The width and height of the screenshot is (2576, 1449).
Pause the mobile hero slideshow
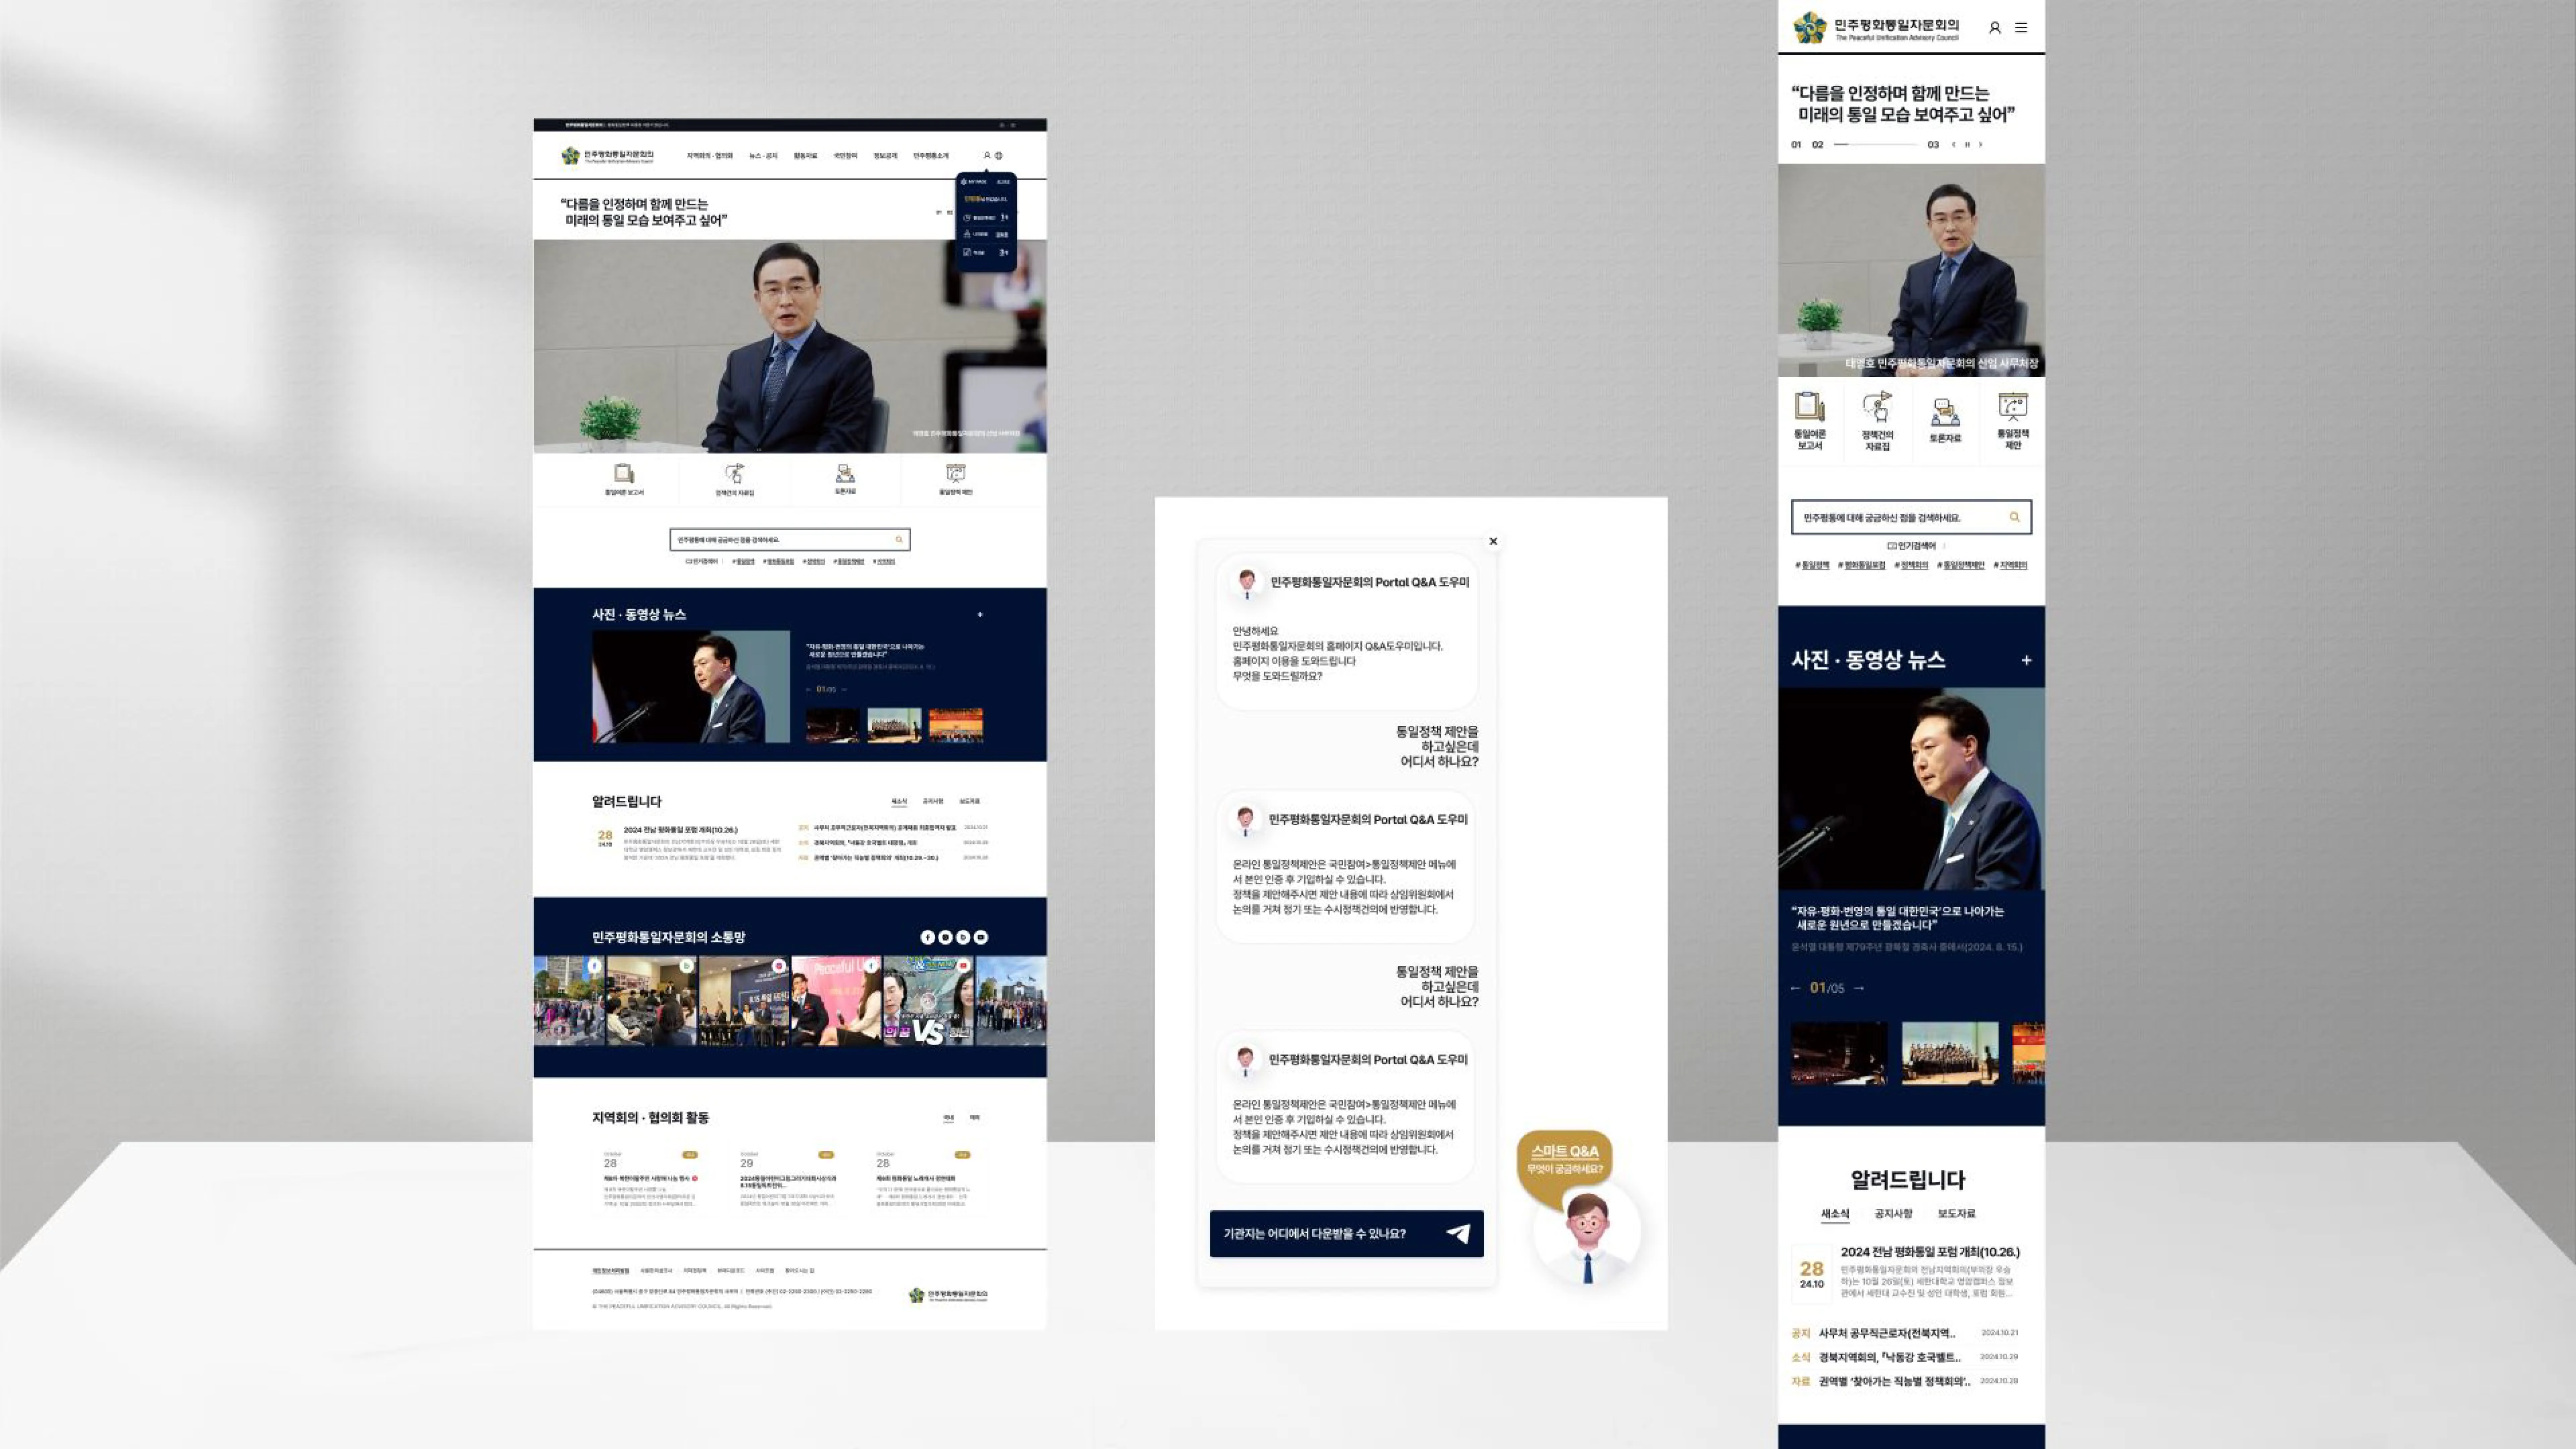point(1967,144)
